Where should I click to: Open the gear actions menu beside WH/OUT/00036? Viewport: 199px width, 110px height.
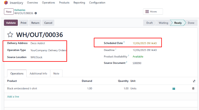pyautogui.click(x=36, y=13)
